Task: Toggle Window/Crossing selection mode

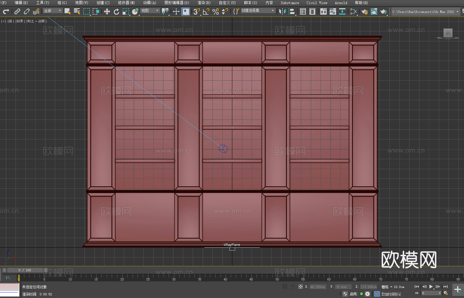Action: pyautogui.click(x=96, y=11)
